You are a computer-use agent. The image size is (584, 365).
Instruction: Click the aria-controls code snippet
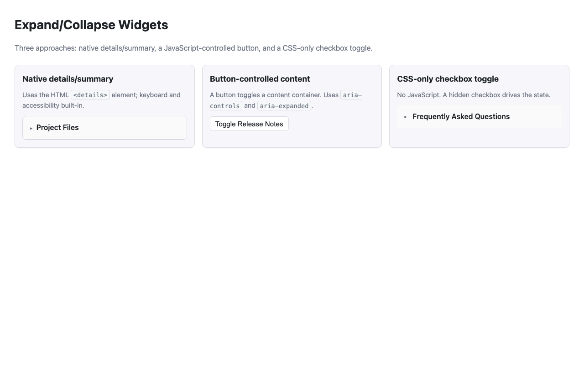click(225, 105)
